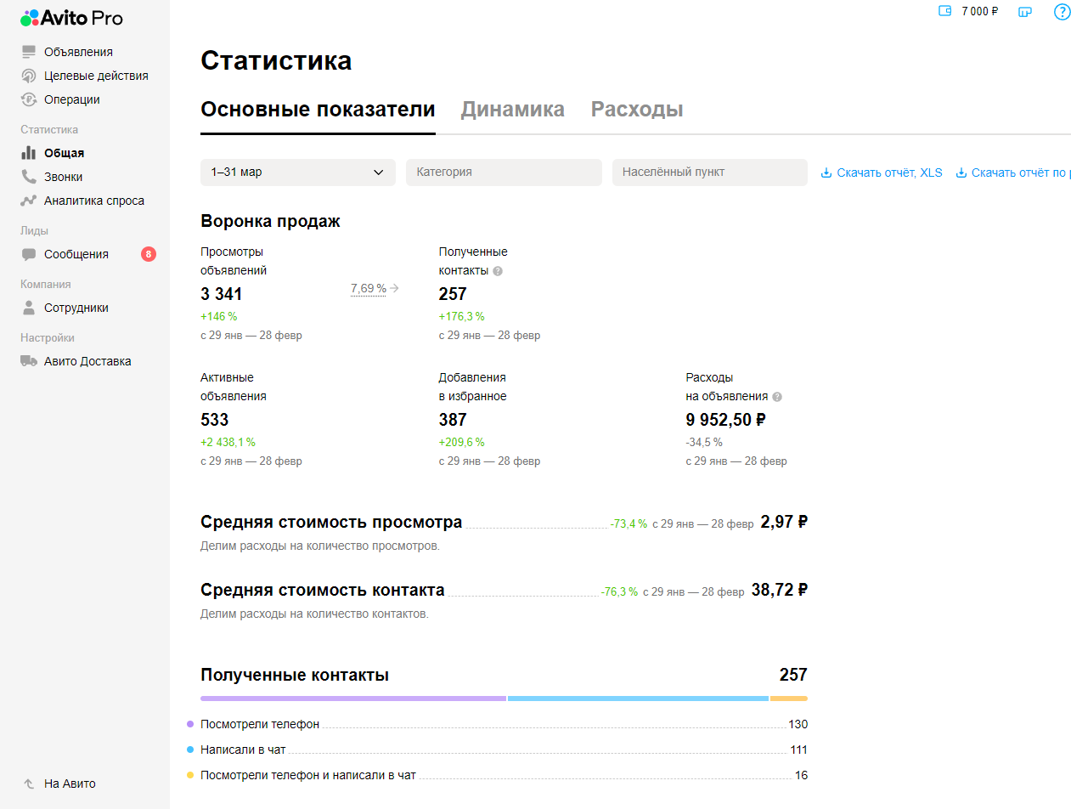
Task: Click the help question mark icon
Action: coord(1061,12)
